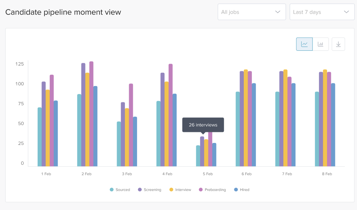Switch to the bar chart view
Viewport: 357px width, 210px height.
pos(321,44)
